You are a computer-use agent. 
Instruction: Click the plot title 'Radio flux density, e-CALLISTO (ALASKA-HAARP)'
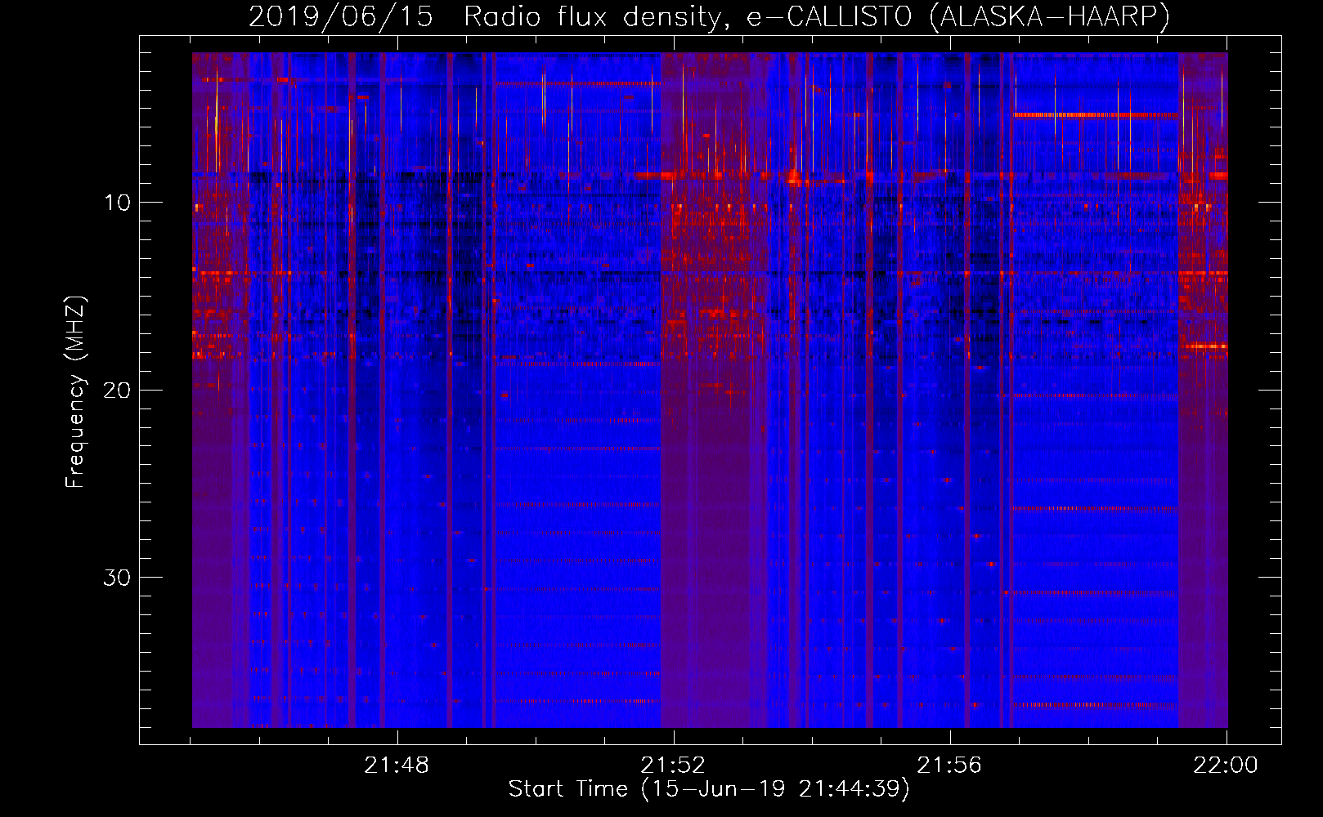tap(817, 16)
